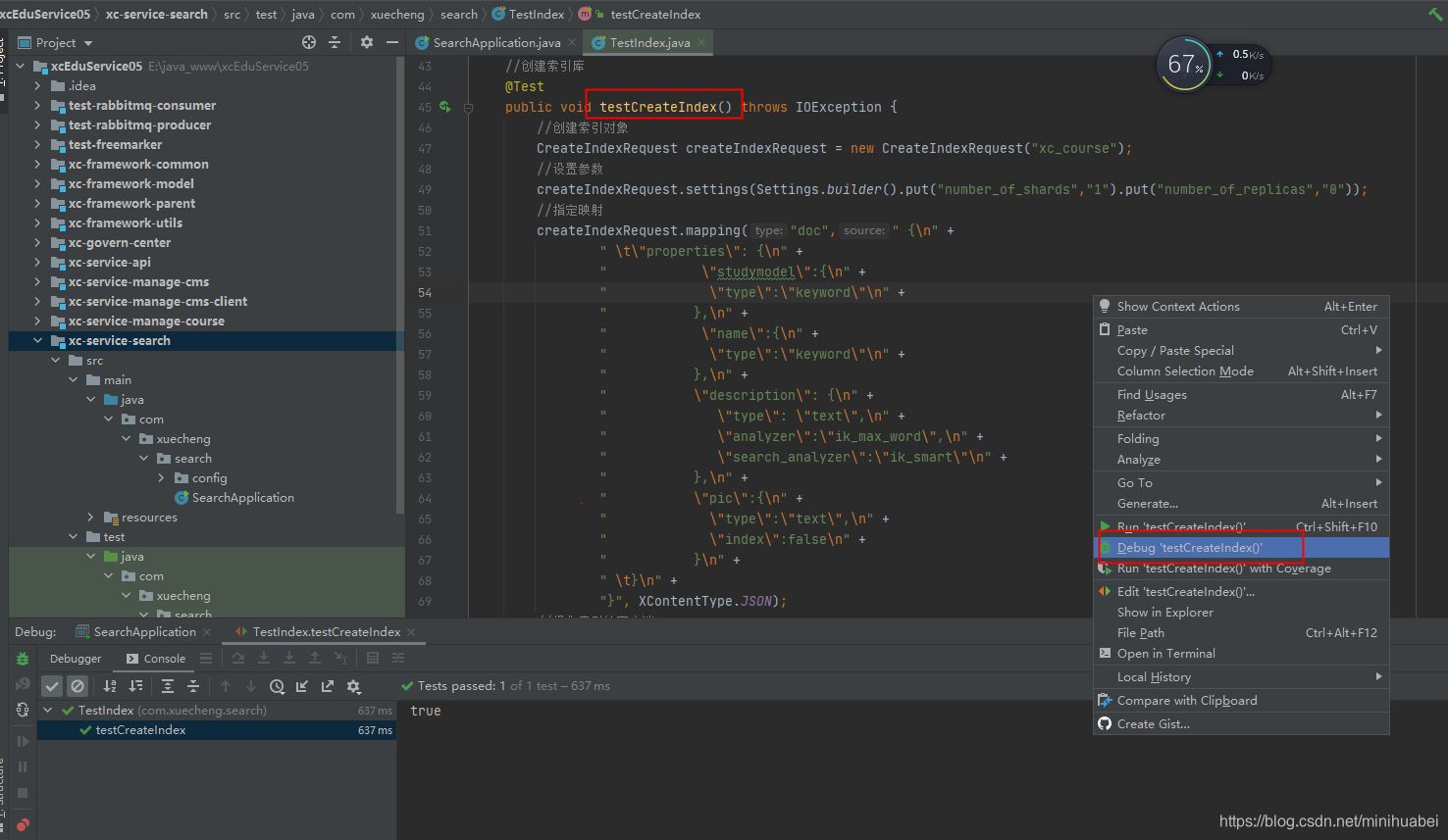Click the step over icon in debugger toolbar
1448x840 pixels.
click(238, 658)
